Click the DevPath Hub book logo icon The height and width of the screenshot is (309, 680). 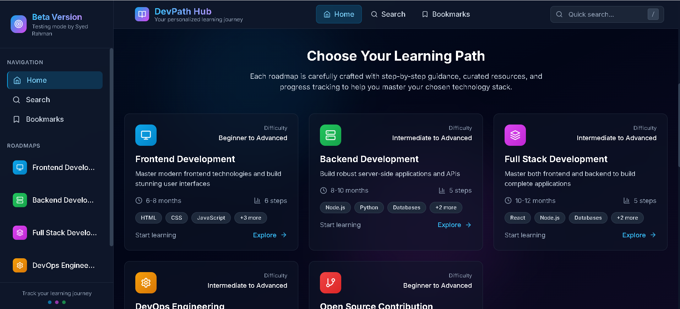coord(142,14)
